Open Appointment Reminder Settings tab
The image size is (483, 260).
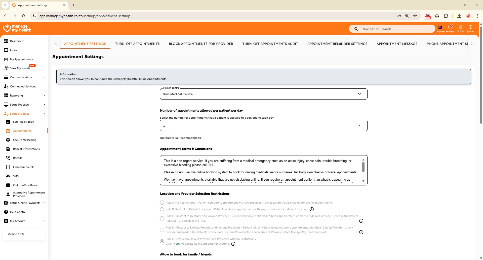pyautogui.click(x=337, y=44)
